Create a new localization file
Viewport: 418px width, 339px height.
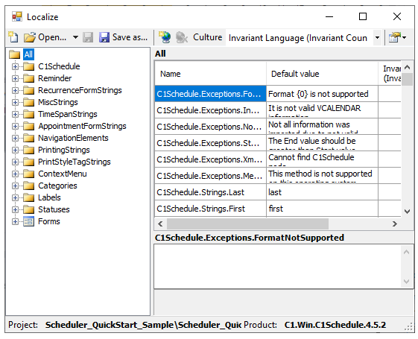point(13,37)
